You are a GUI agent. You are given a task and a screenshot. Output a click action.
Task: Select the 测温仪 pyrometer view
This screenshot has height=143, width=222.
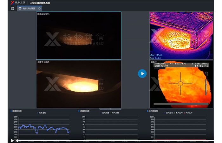coord(181,84)
